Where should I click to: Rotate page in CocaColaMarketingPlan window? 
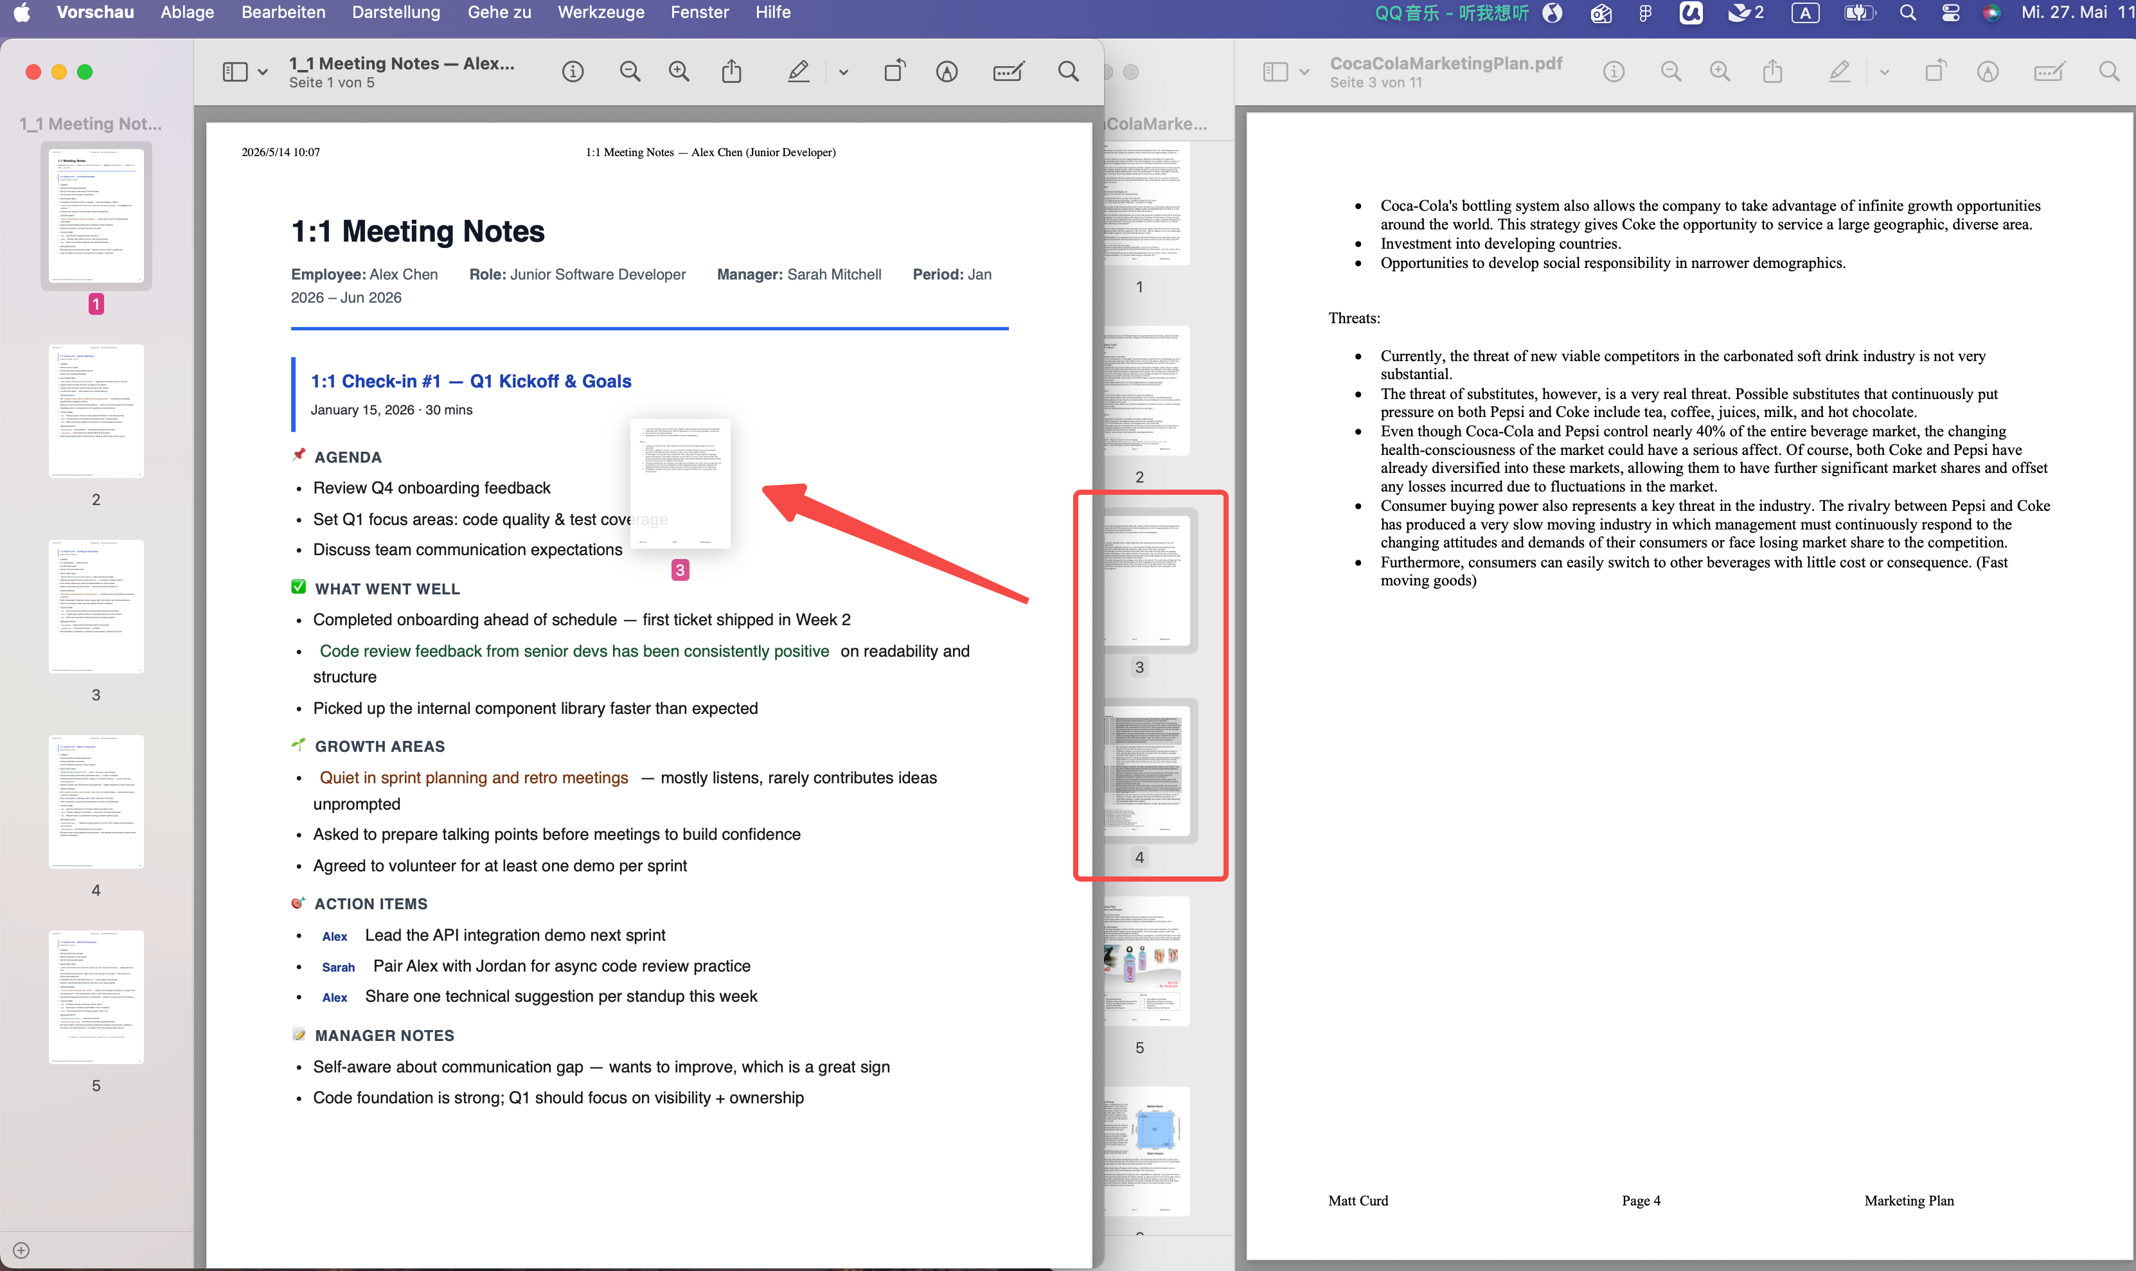[x=1936, y=71]
